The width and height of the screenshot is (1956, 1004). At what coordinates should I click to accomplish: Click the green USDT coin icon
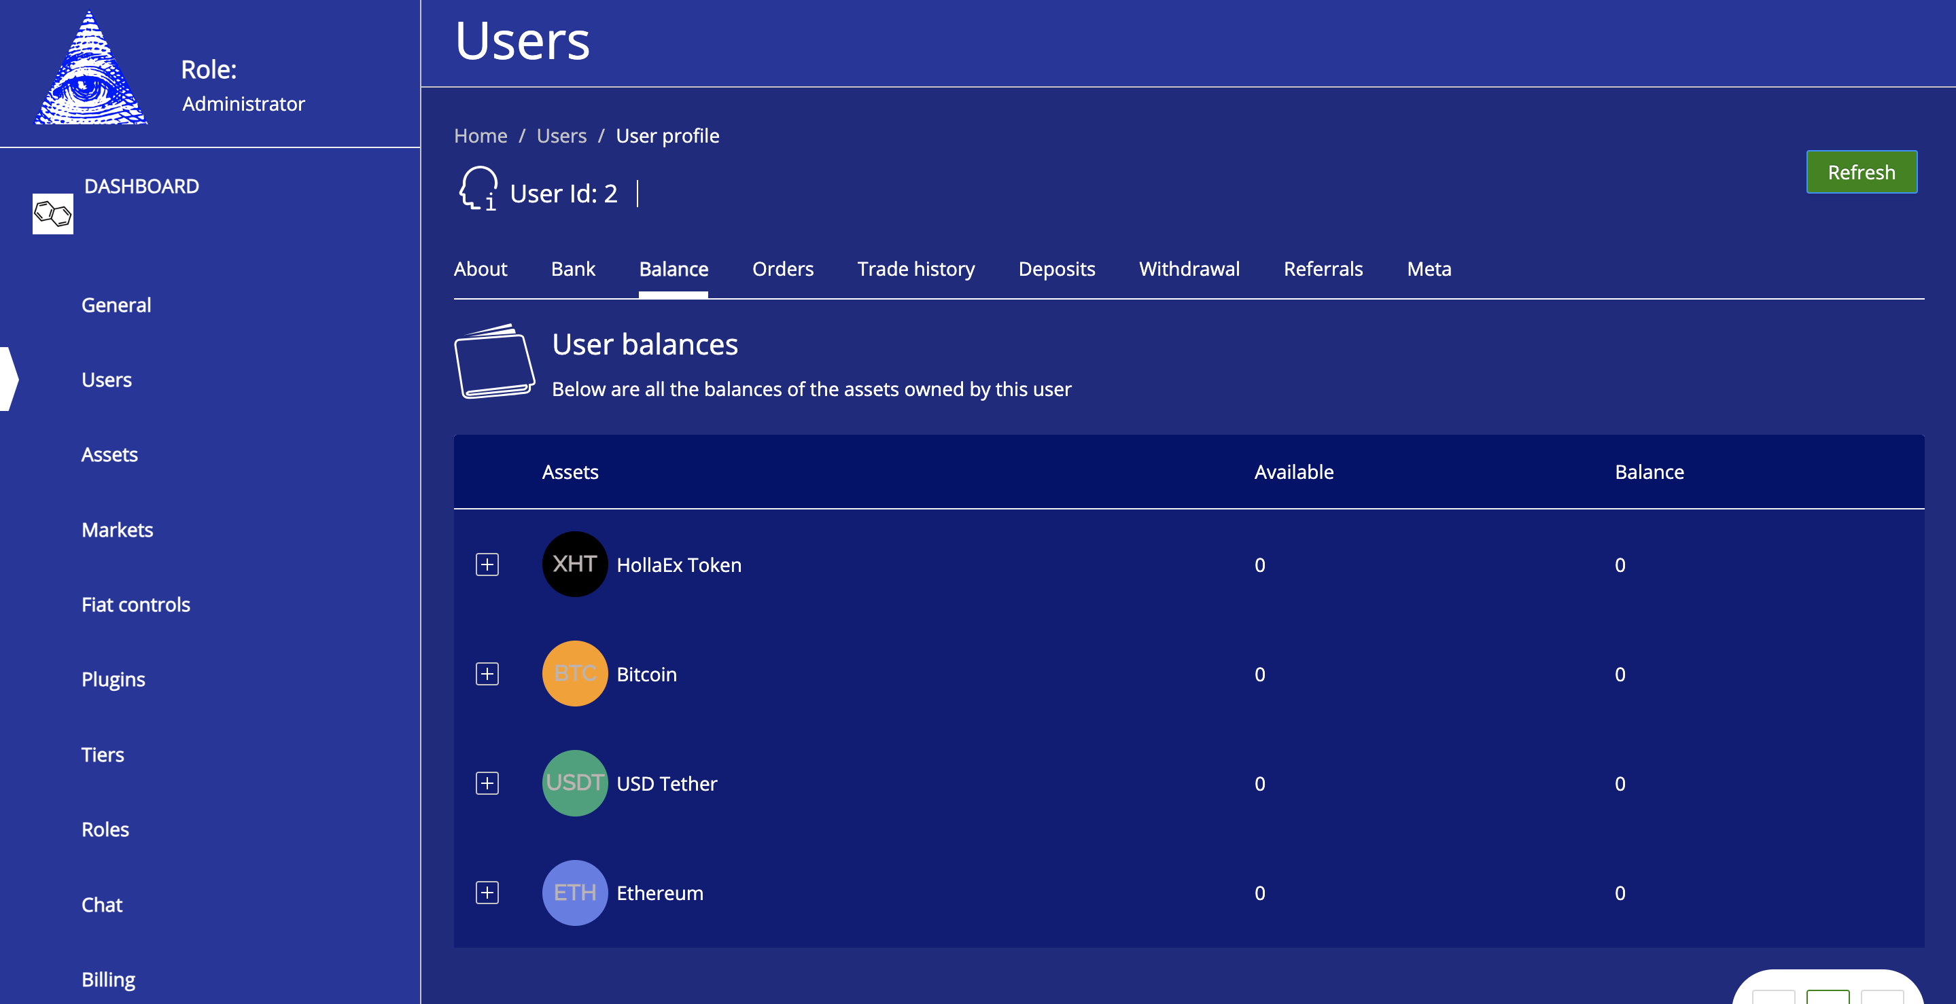(x=574, y=783)
